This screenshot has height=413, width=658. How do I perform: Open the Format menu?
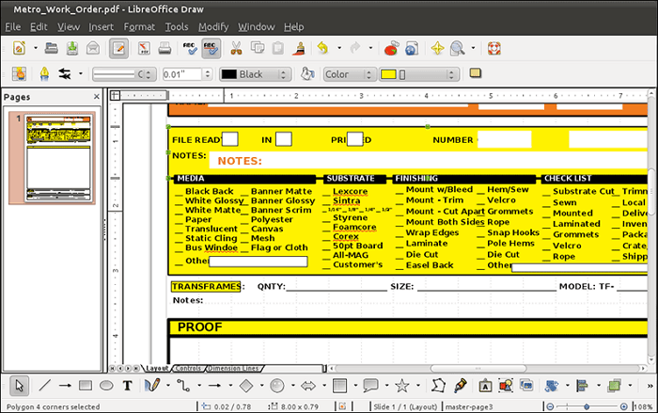pos(139,26)
